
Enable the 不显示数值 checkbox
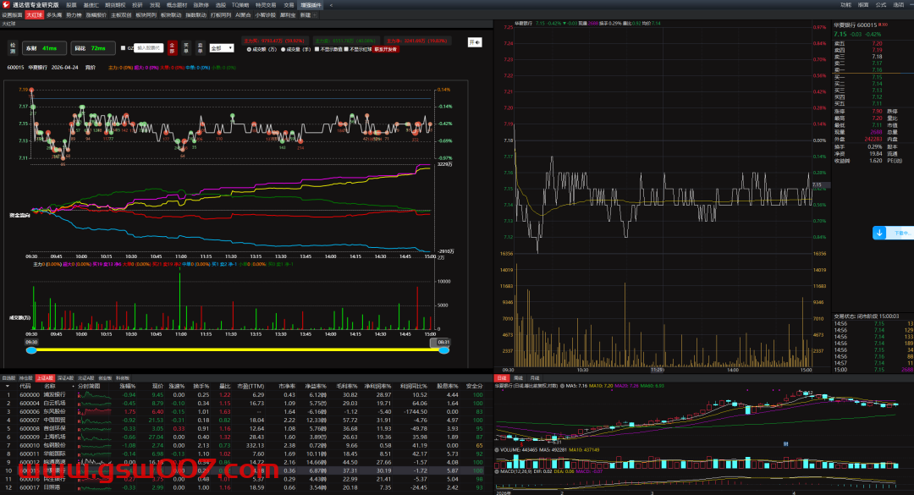[317, 49]
